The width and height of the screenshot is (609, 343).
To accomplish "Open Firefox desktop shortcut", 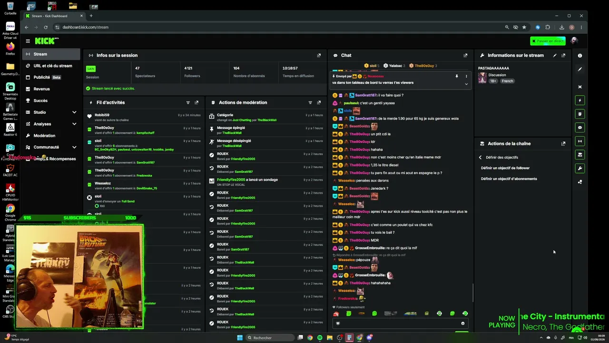I will pyautogui.click(x=10, y=48).
